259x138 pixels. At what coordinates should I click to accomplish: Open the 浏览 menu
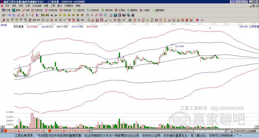coord(14,6)
